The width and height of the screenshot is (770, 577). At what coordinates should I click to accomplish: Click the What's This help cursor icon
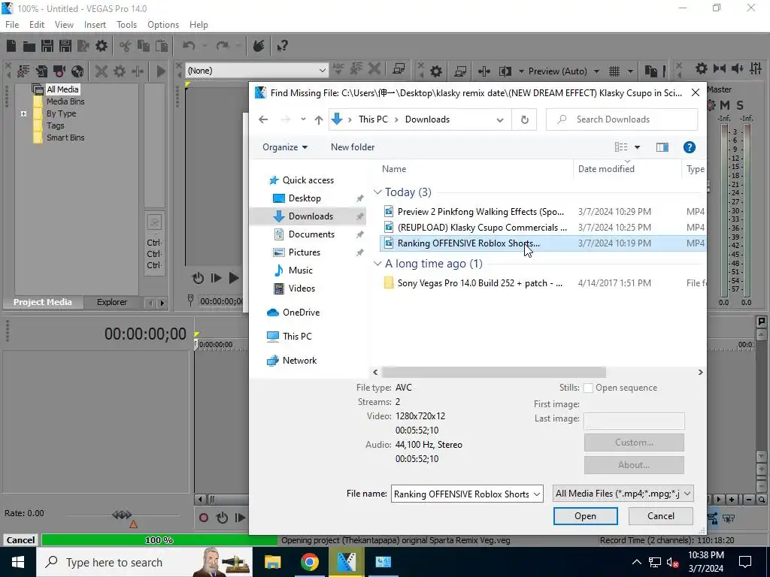282,46
